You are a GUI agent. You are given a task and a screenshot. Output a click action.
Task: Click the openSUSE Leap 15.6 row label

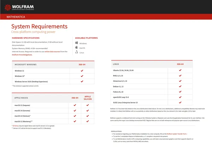tap(121, 97)
